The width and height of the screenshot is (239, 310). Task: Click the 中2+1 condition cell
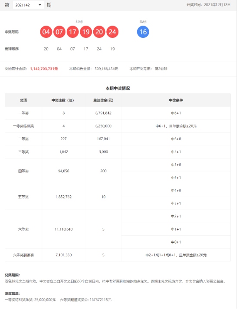tap(176, 216)
